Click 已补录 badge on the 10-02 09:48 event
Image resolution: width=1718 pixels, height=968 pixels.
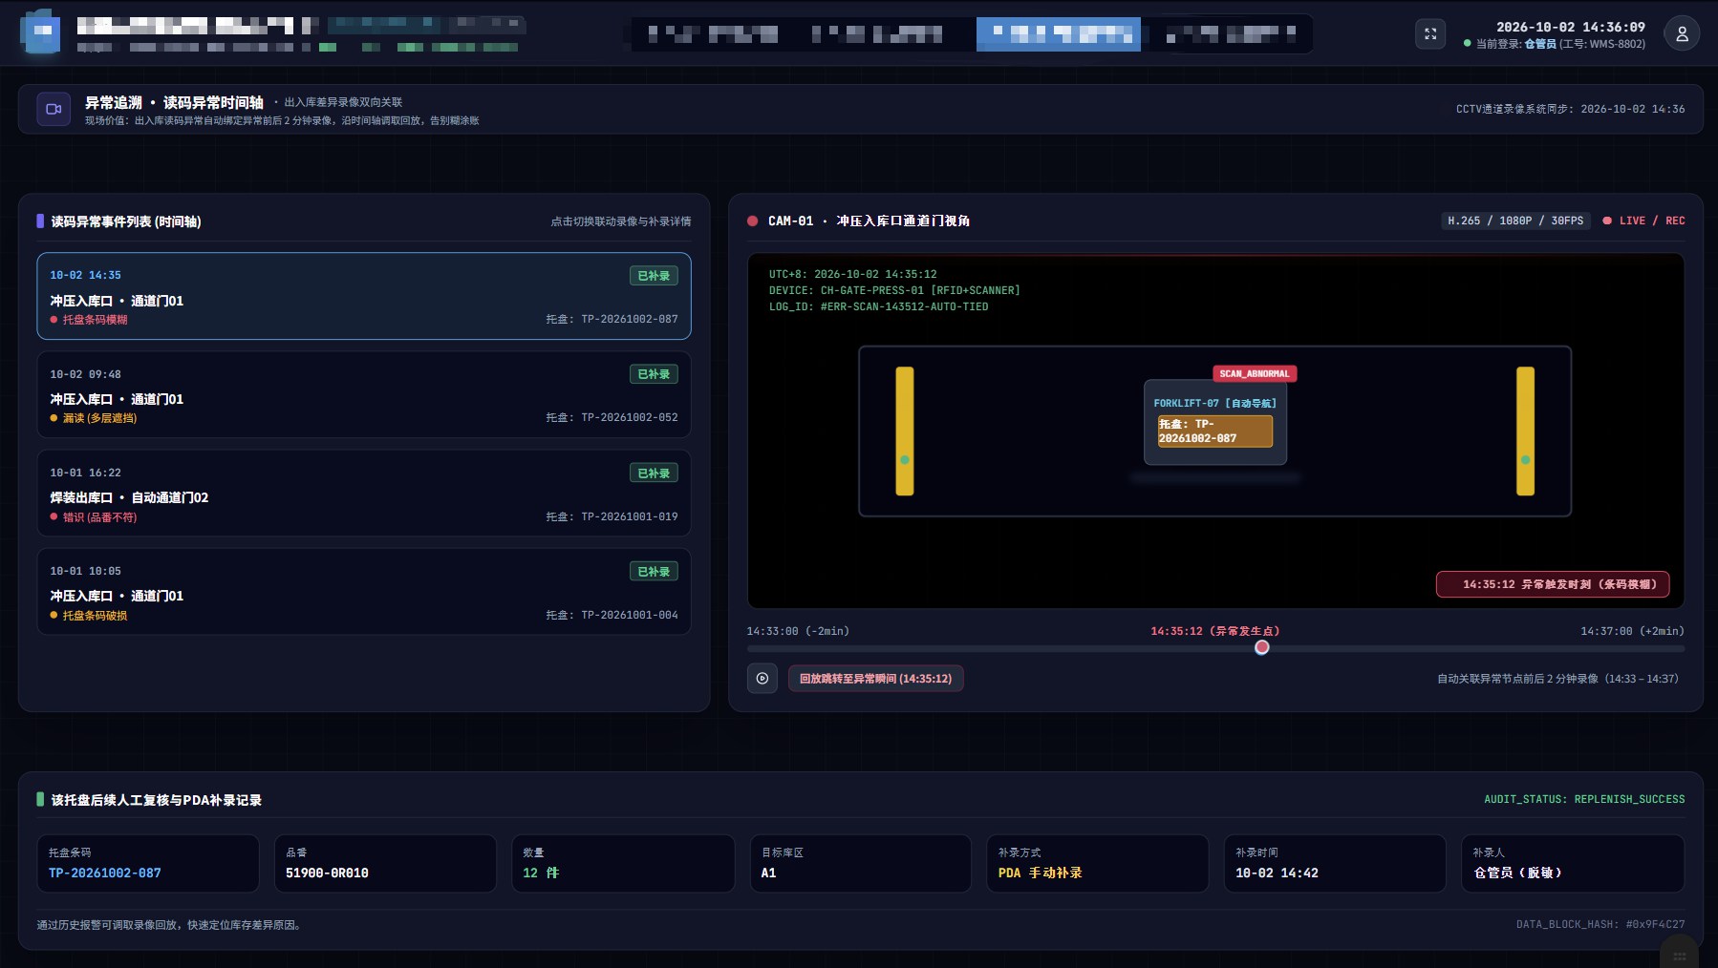coord(654,374)
